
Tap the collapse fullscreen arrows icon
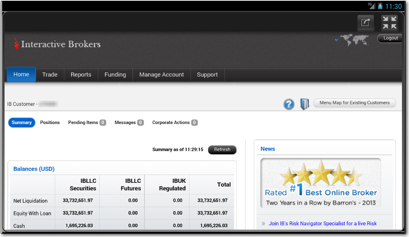[x=389, y=23]
